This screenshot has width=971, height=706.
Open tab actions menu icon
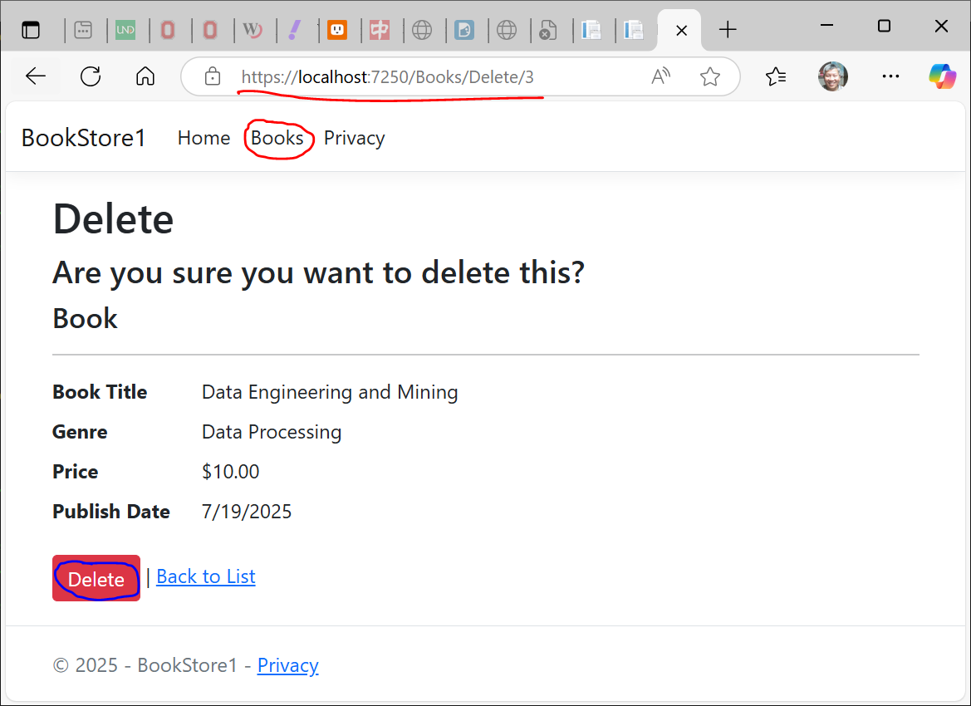[31, 30]
